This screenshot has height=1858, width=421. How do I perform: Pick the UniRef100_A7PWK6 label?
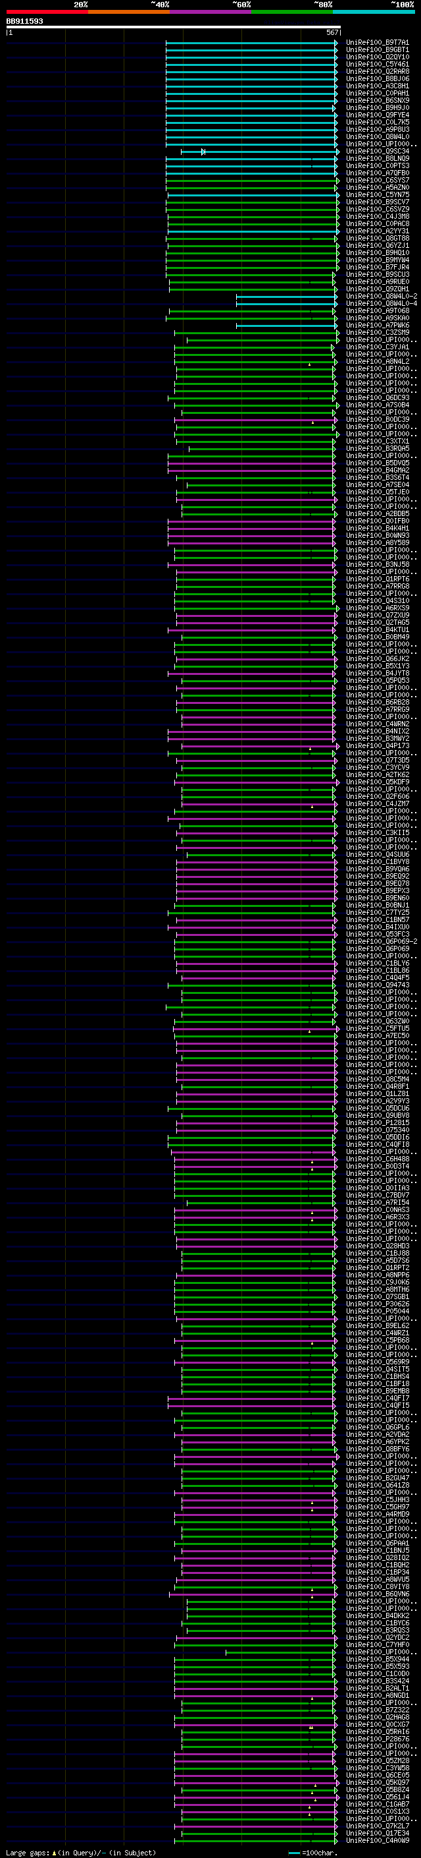pyautogui.click(x=378, y=326)
